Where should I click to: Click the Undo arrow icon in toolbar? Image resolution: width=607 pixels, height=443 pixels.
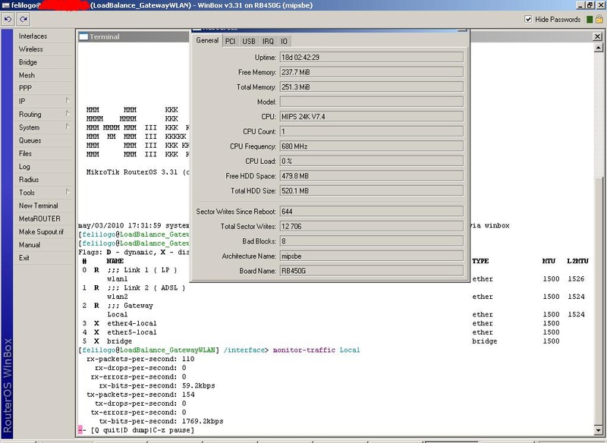[x=8, y=19]
